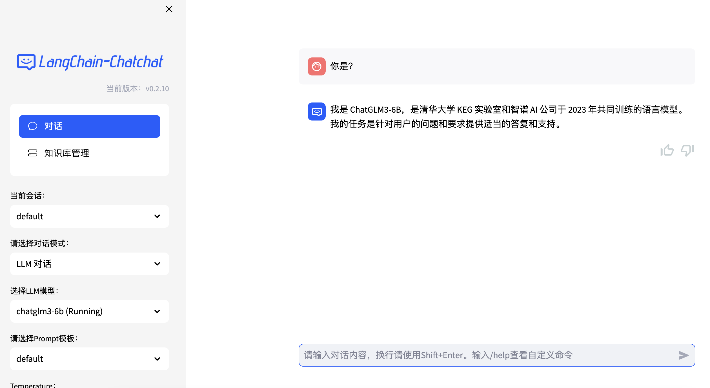Open the Prompt模板 default dropdown
Screen dimensions: 710x388
90,359
